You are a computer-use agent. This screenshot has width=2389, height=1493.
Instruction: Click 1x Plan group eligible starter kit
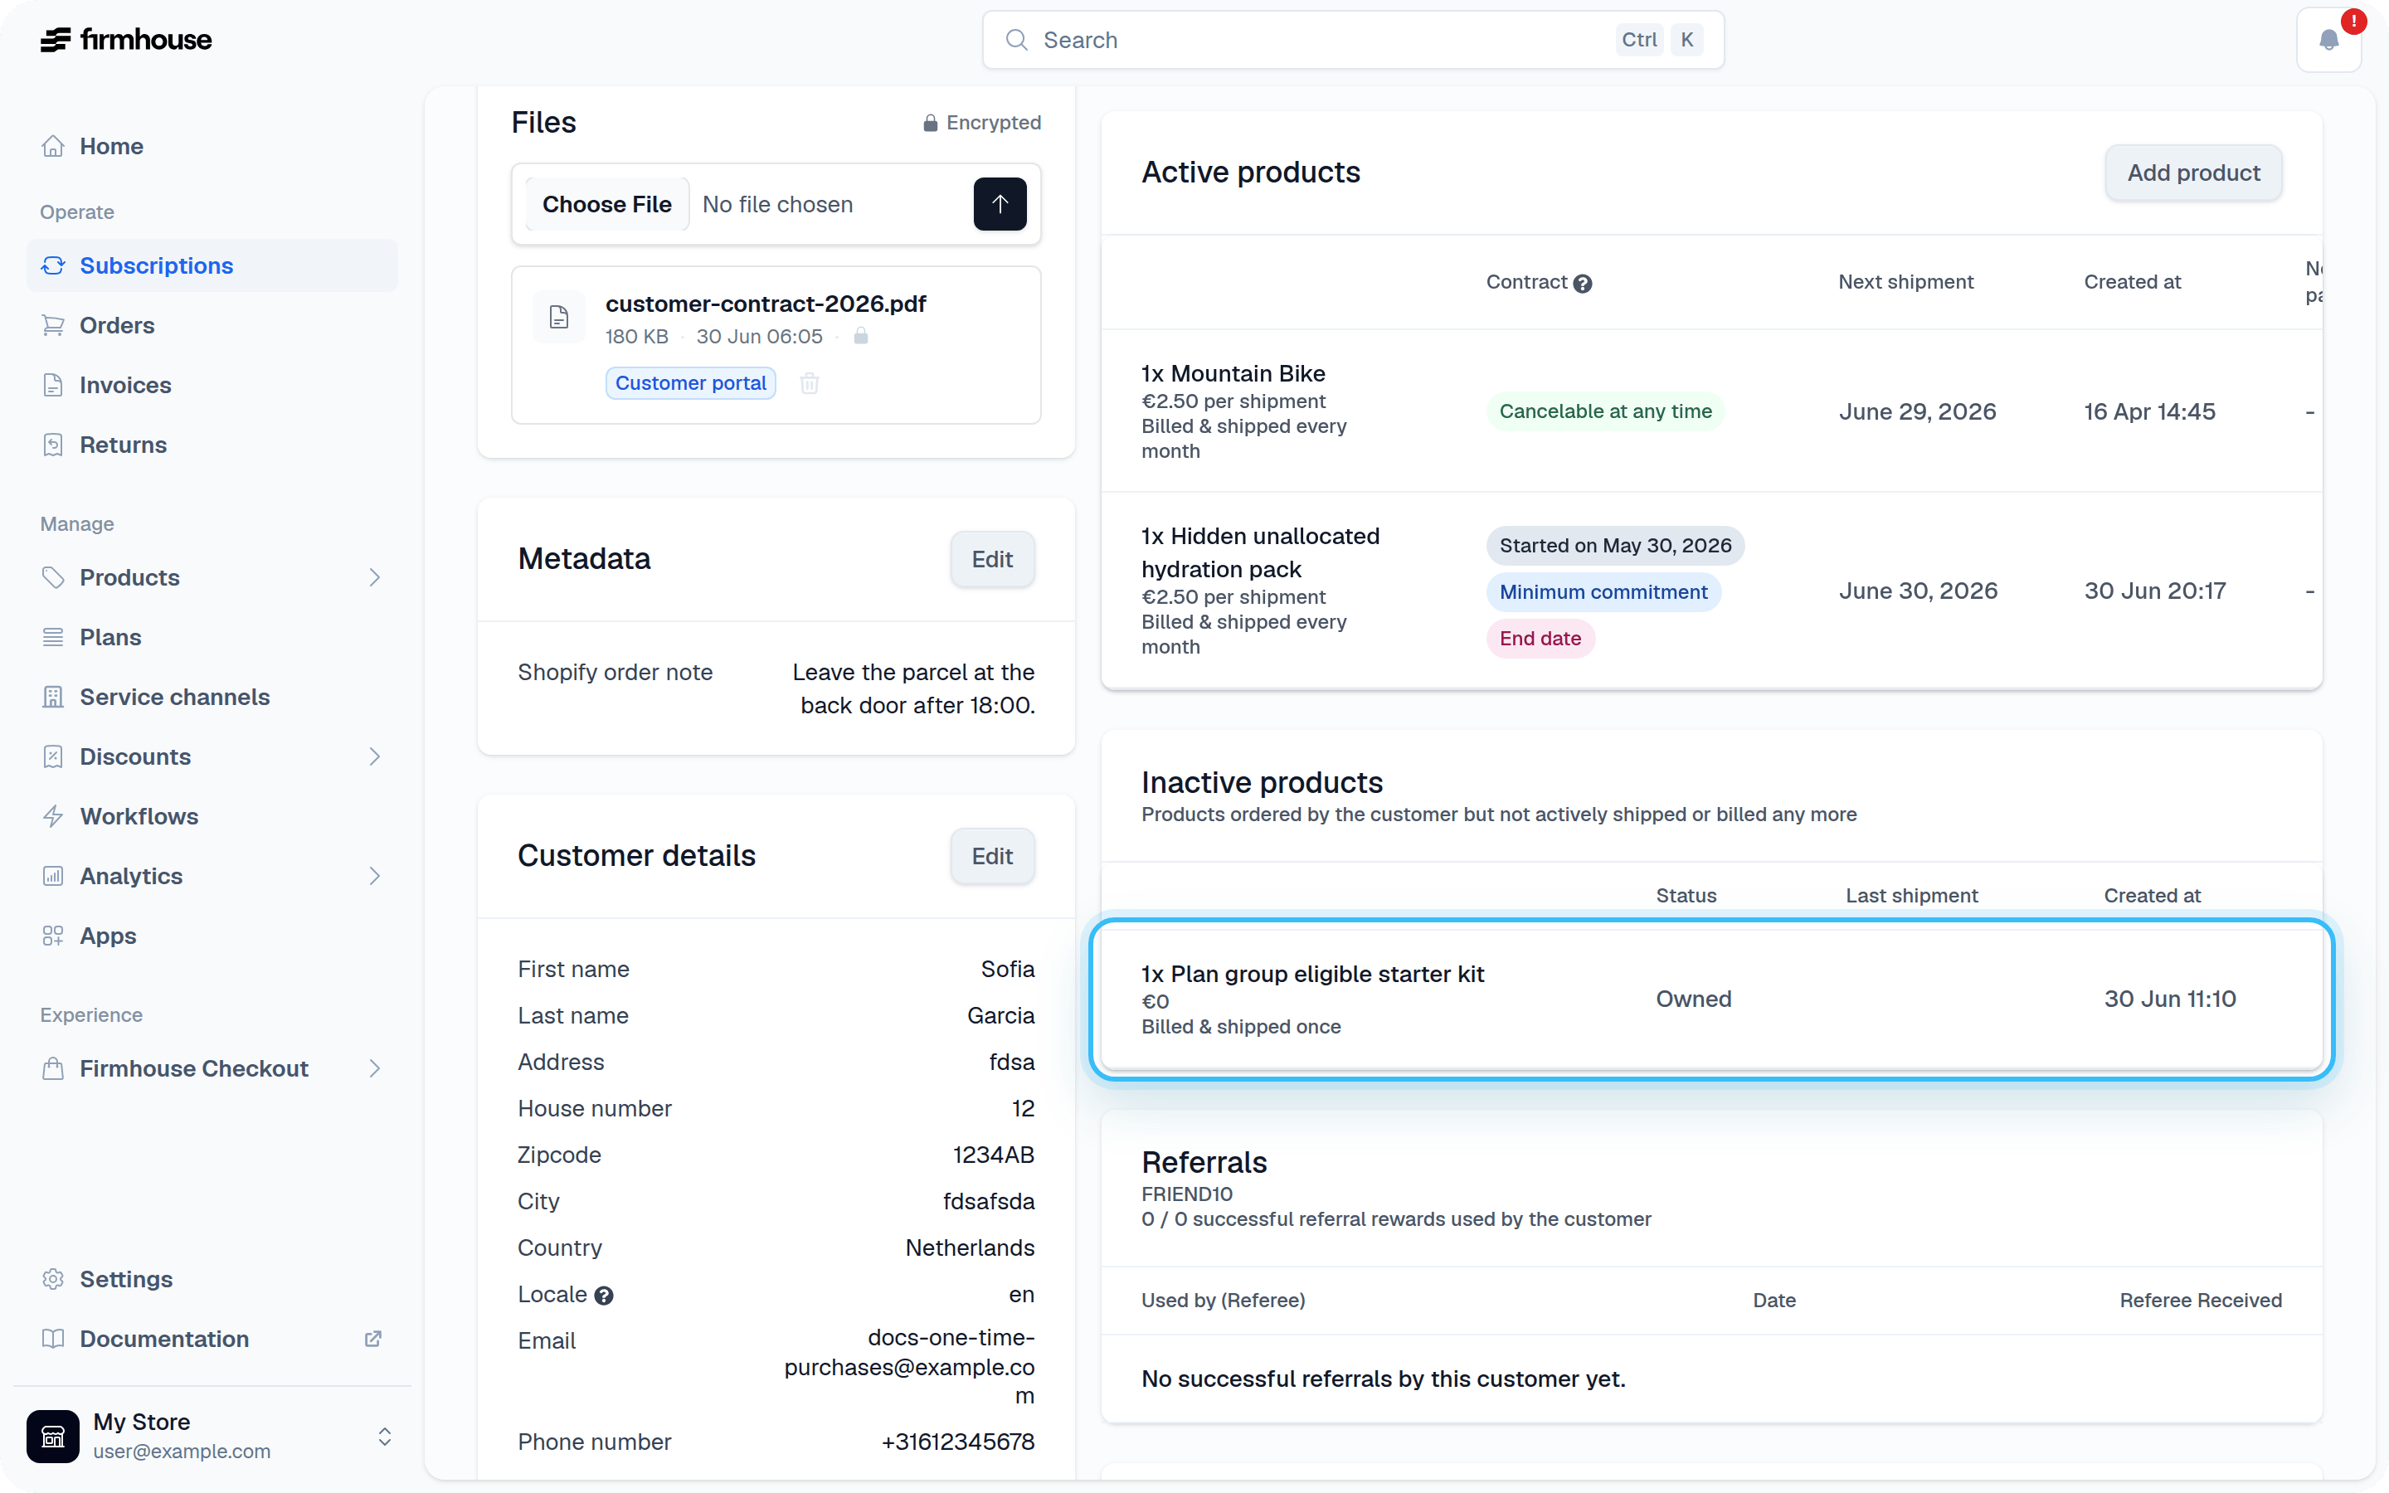tap(1313, 975)
